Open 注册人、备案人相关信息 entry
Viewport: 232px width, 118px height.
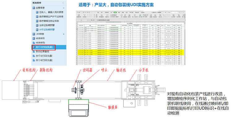(51, 12)
